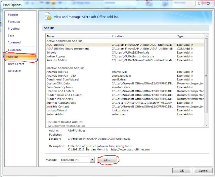
Task: Select the Headers and Footers row
Action: pos(125,91)
